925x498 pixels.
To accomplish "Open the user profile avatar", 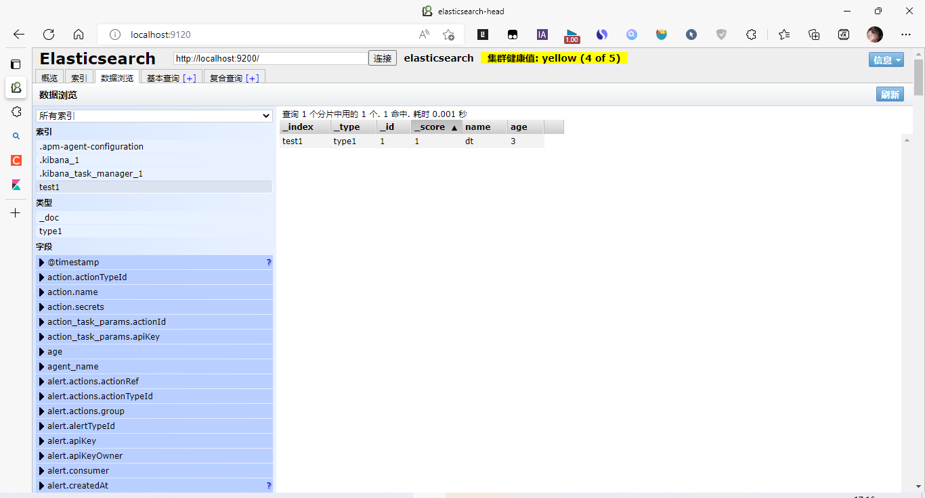I will pyautogui.click(x=875, y=35).
